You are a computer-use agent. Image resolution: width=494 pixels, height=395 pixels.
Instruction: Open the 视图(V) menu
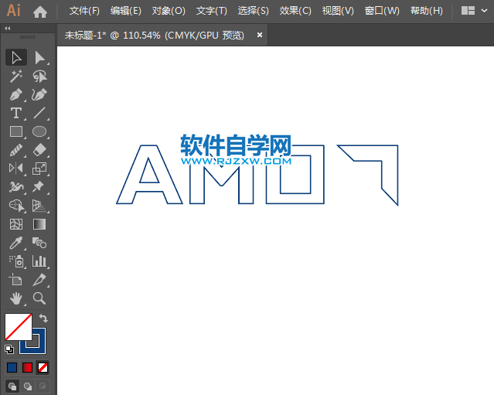(338, 11)
